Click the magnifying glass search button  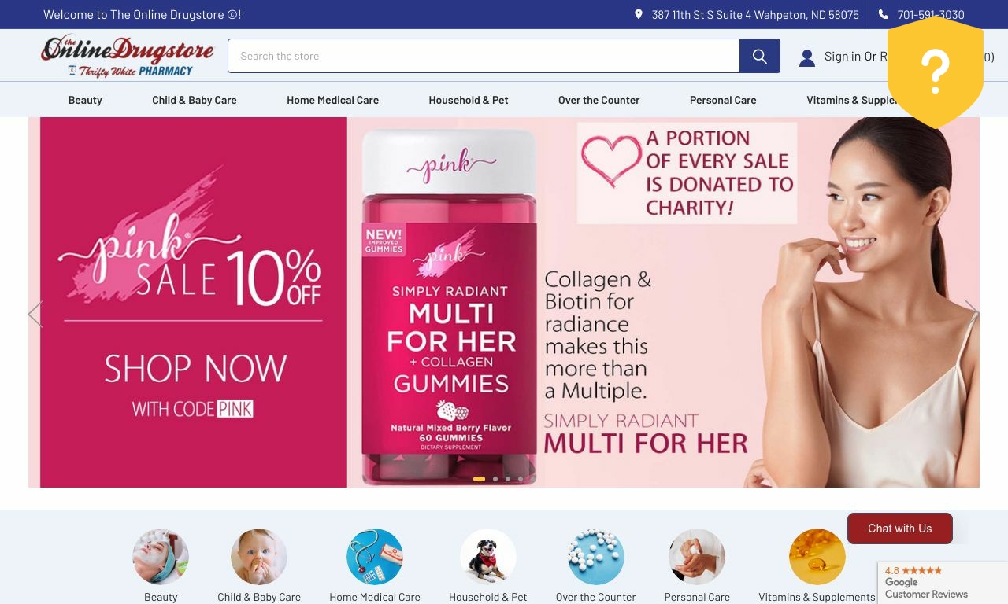click(x=759, y=56)
